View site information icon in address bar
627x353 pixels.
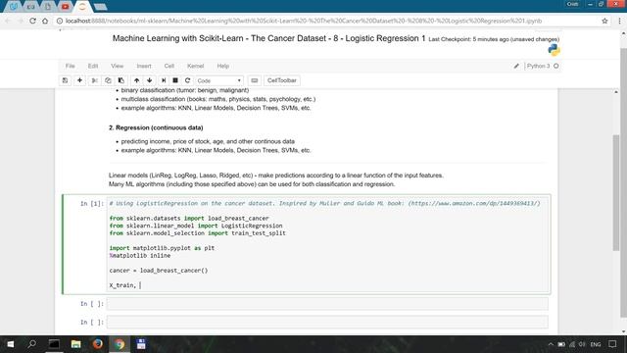(60, 21)
